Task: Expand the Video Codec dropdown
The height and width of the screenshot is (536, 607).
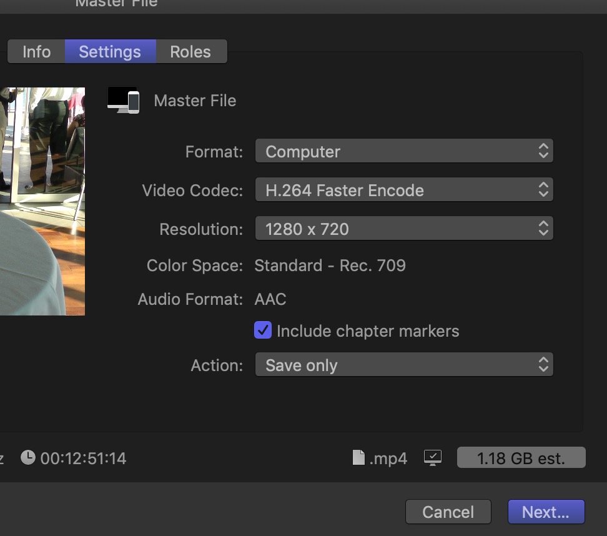Action: click(x=404, y=190)
